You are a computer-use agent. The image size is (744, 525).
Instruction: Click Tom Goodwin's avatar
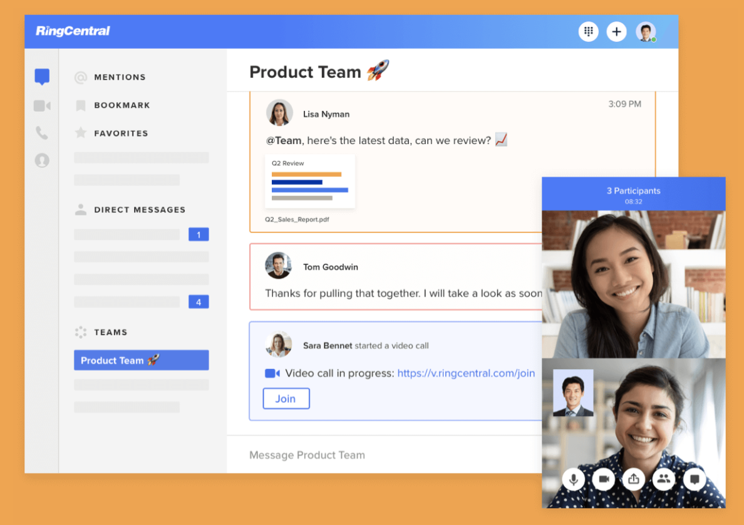click(x=279, y=266)
